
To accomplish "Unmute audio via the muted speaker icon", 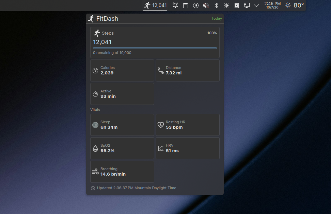I will point(206,5).
